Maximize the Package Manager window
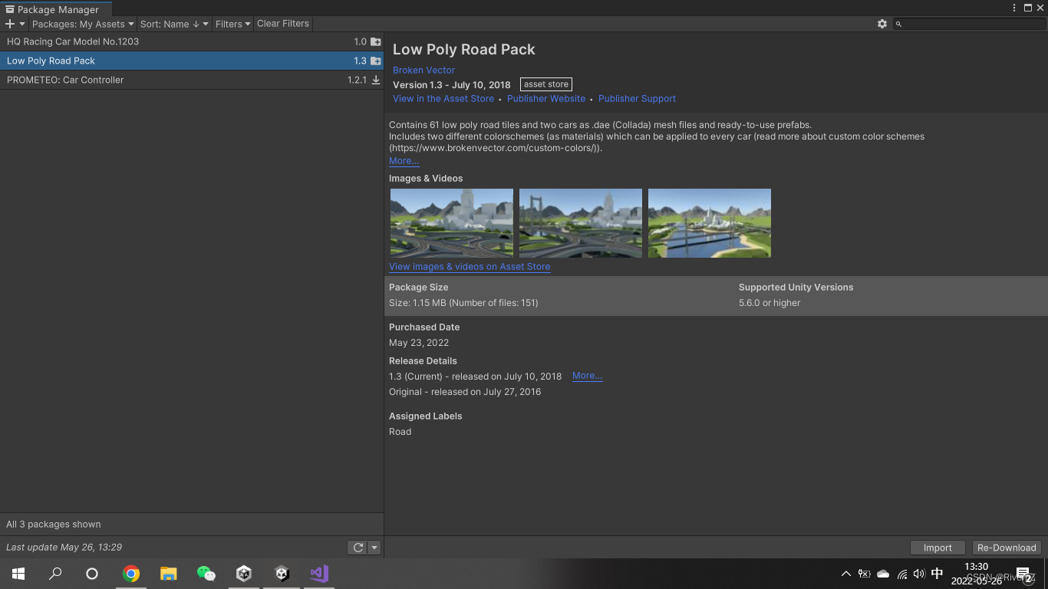 point(1028,8)
